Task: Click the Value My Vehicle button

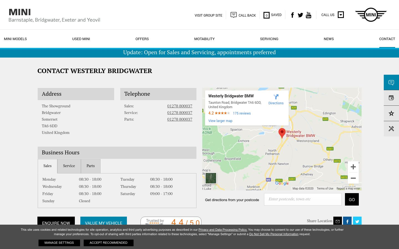Action: [104, 221]
